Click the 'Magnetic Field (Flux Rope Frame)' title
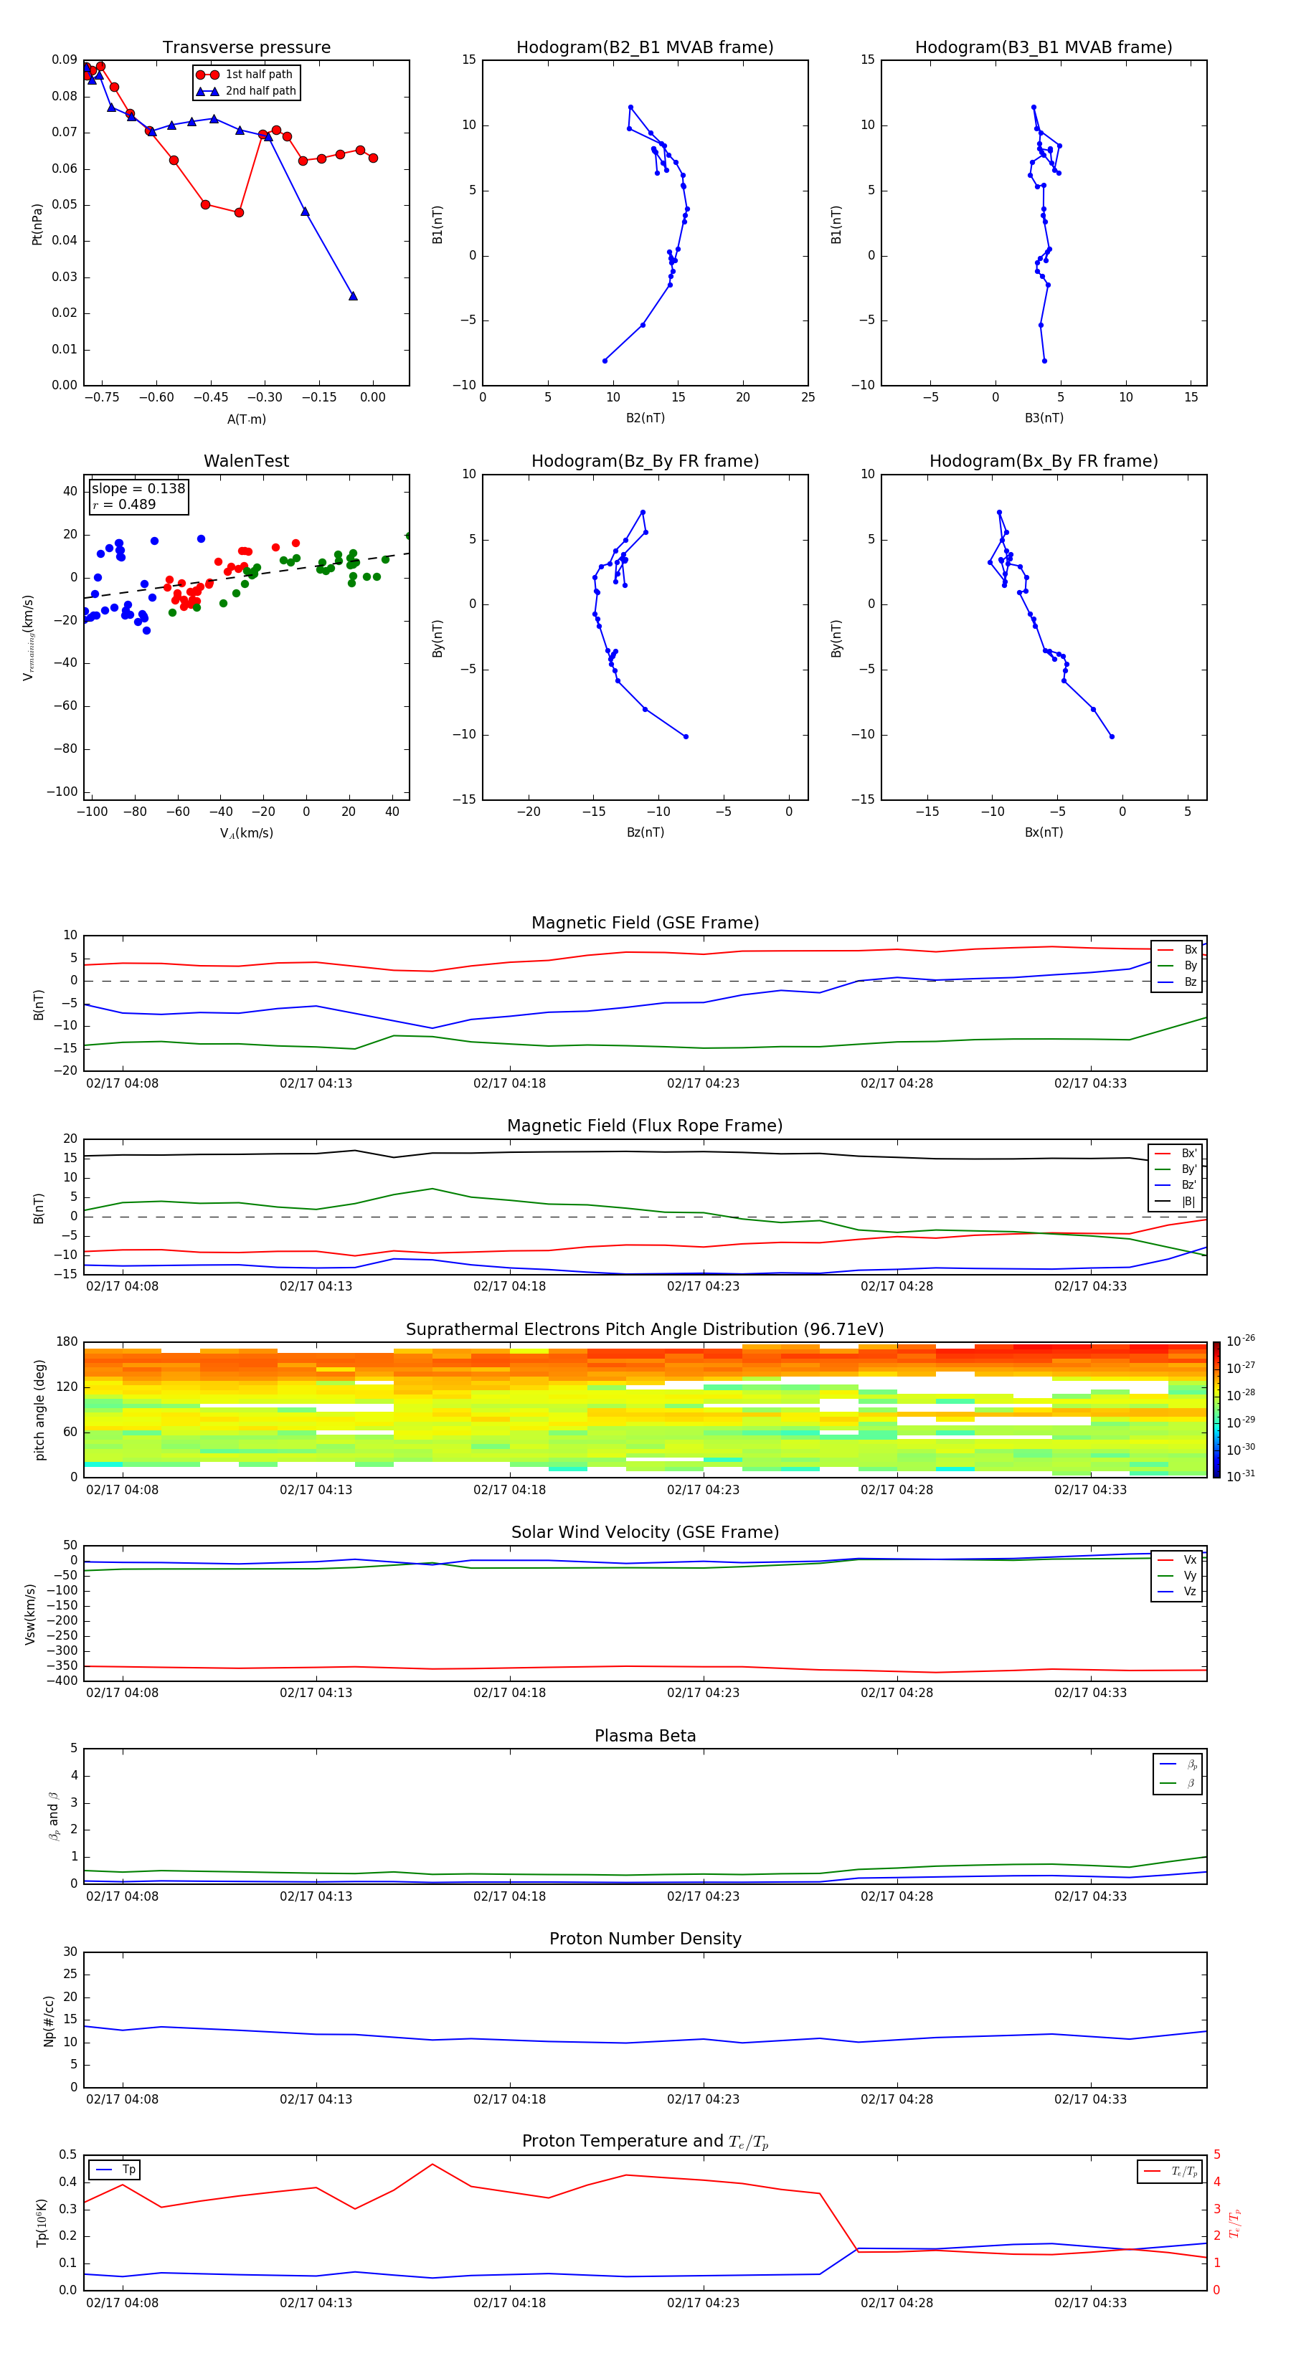Image resolution: width=1291 pixels, height=2366 pixels. click(x=645, y=1126)
